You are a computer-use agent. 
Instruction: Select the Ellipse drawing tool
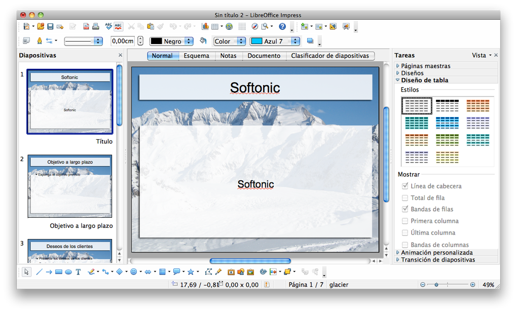click(x=68, y=272)
